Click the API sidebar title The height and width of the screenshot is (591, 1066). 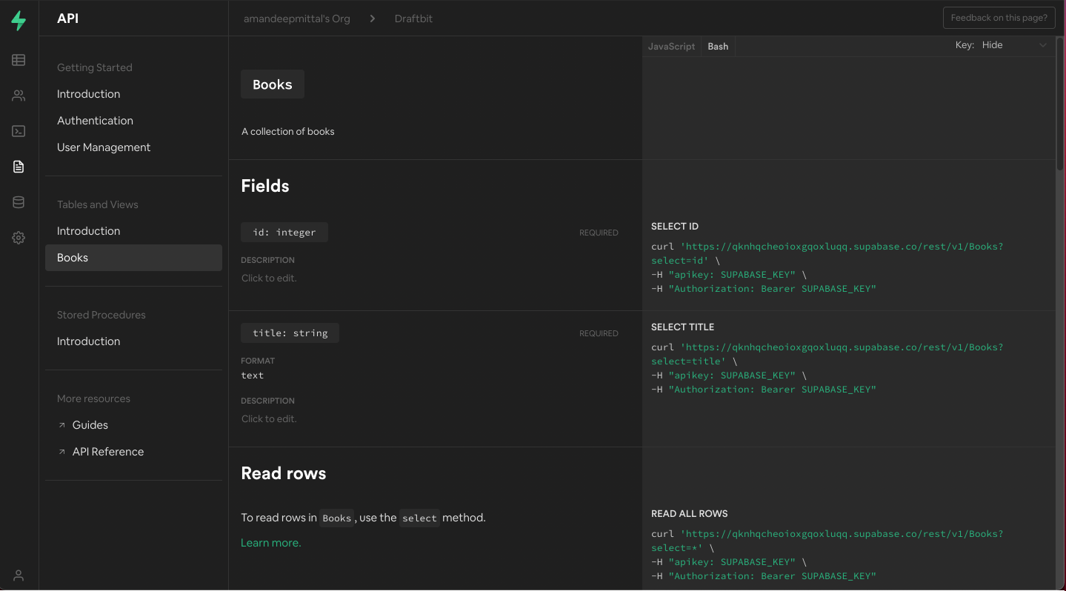[67, 19]
